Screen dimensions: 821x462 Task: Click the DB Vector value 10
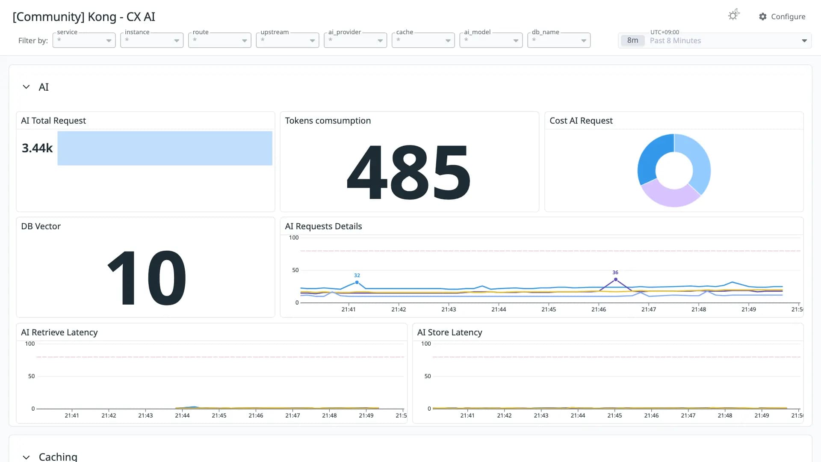tap(147, 278)
